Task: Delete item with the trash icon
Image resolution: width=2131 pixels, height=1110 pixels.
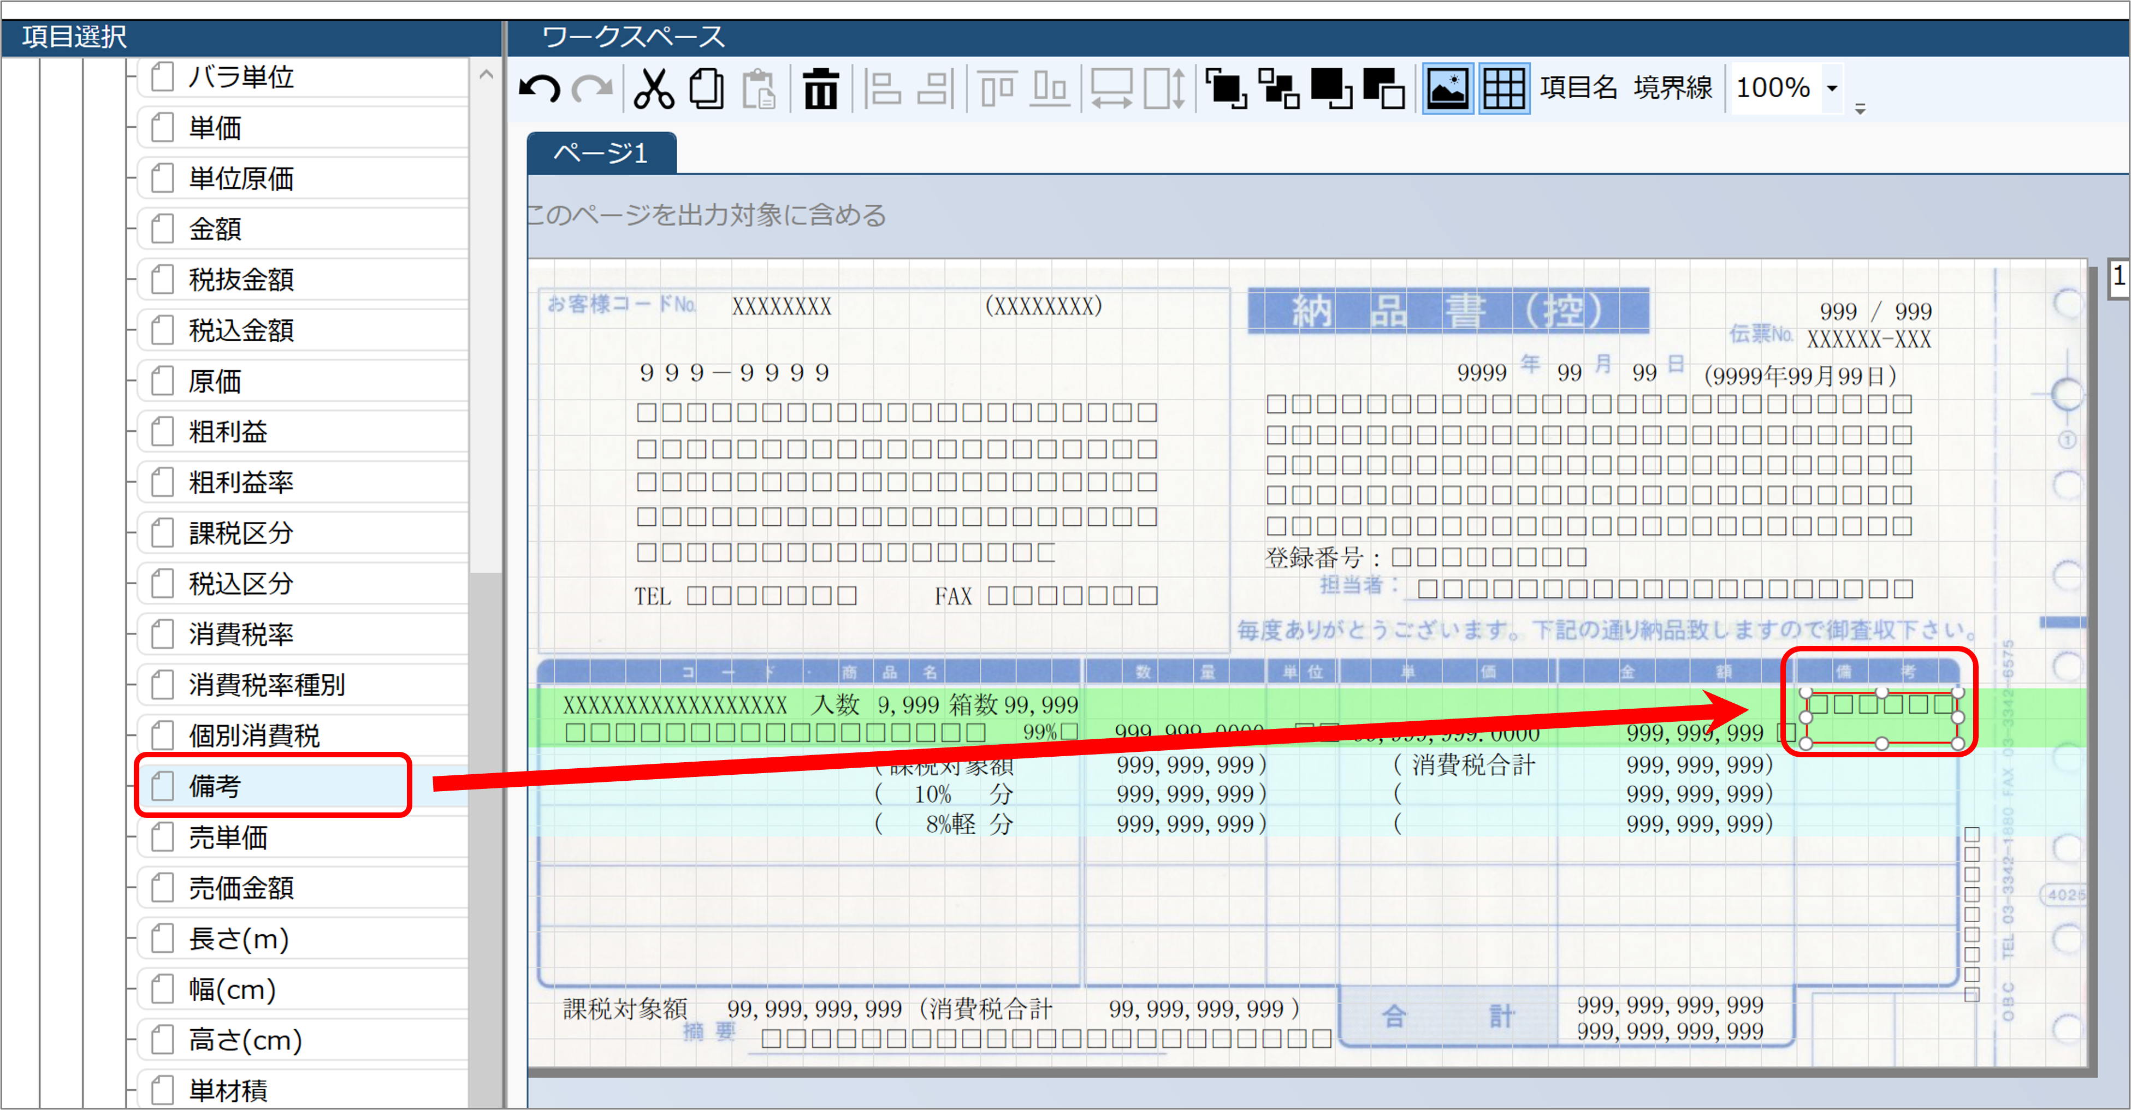Action: [x=821, y=88]
